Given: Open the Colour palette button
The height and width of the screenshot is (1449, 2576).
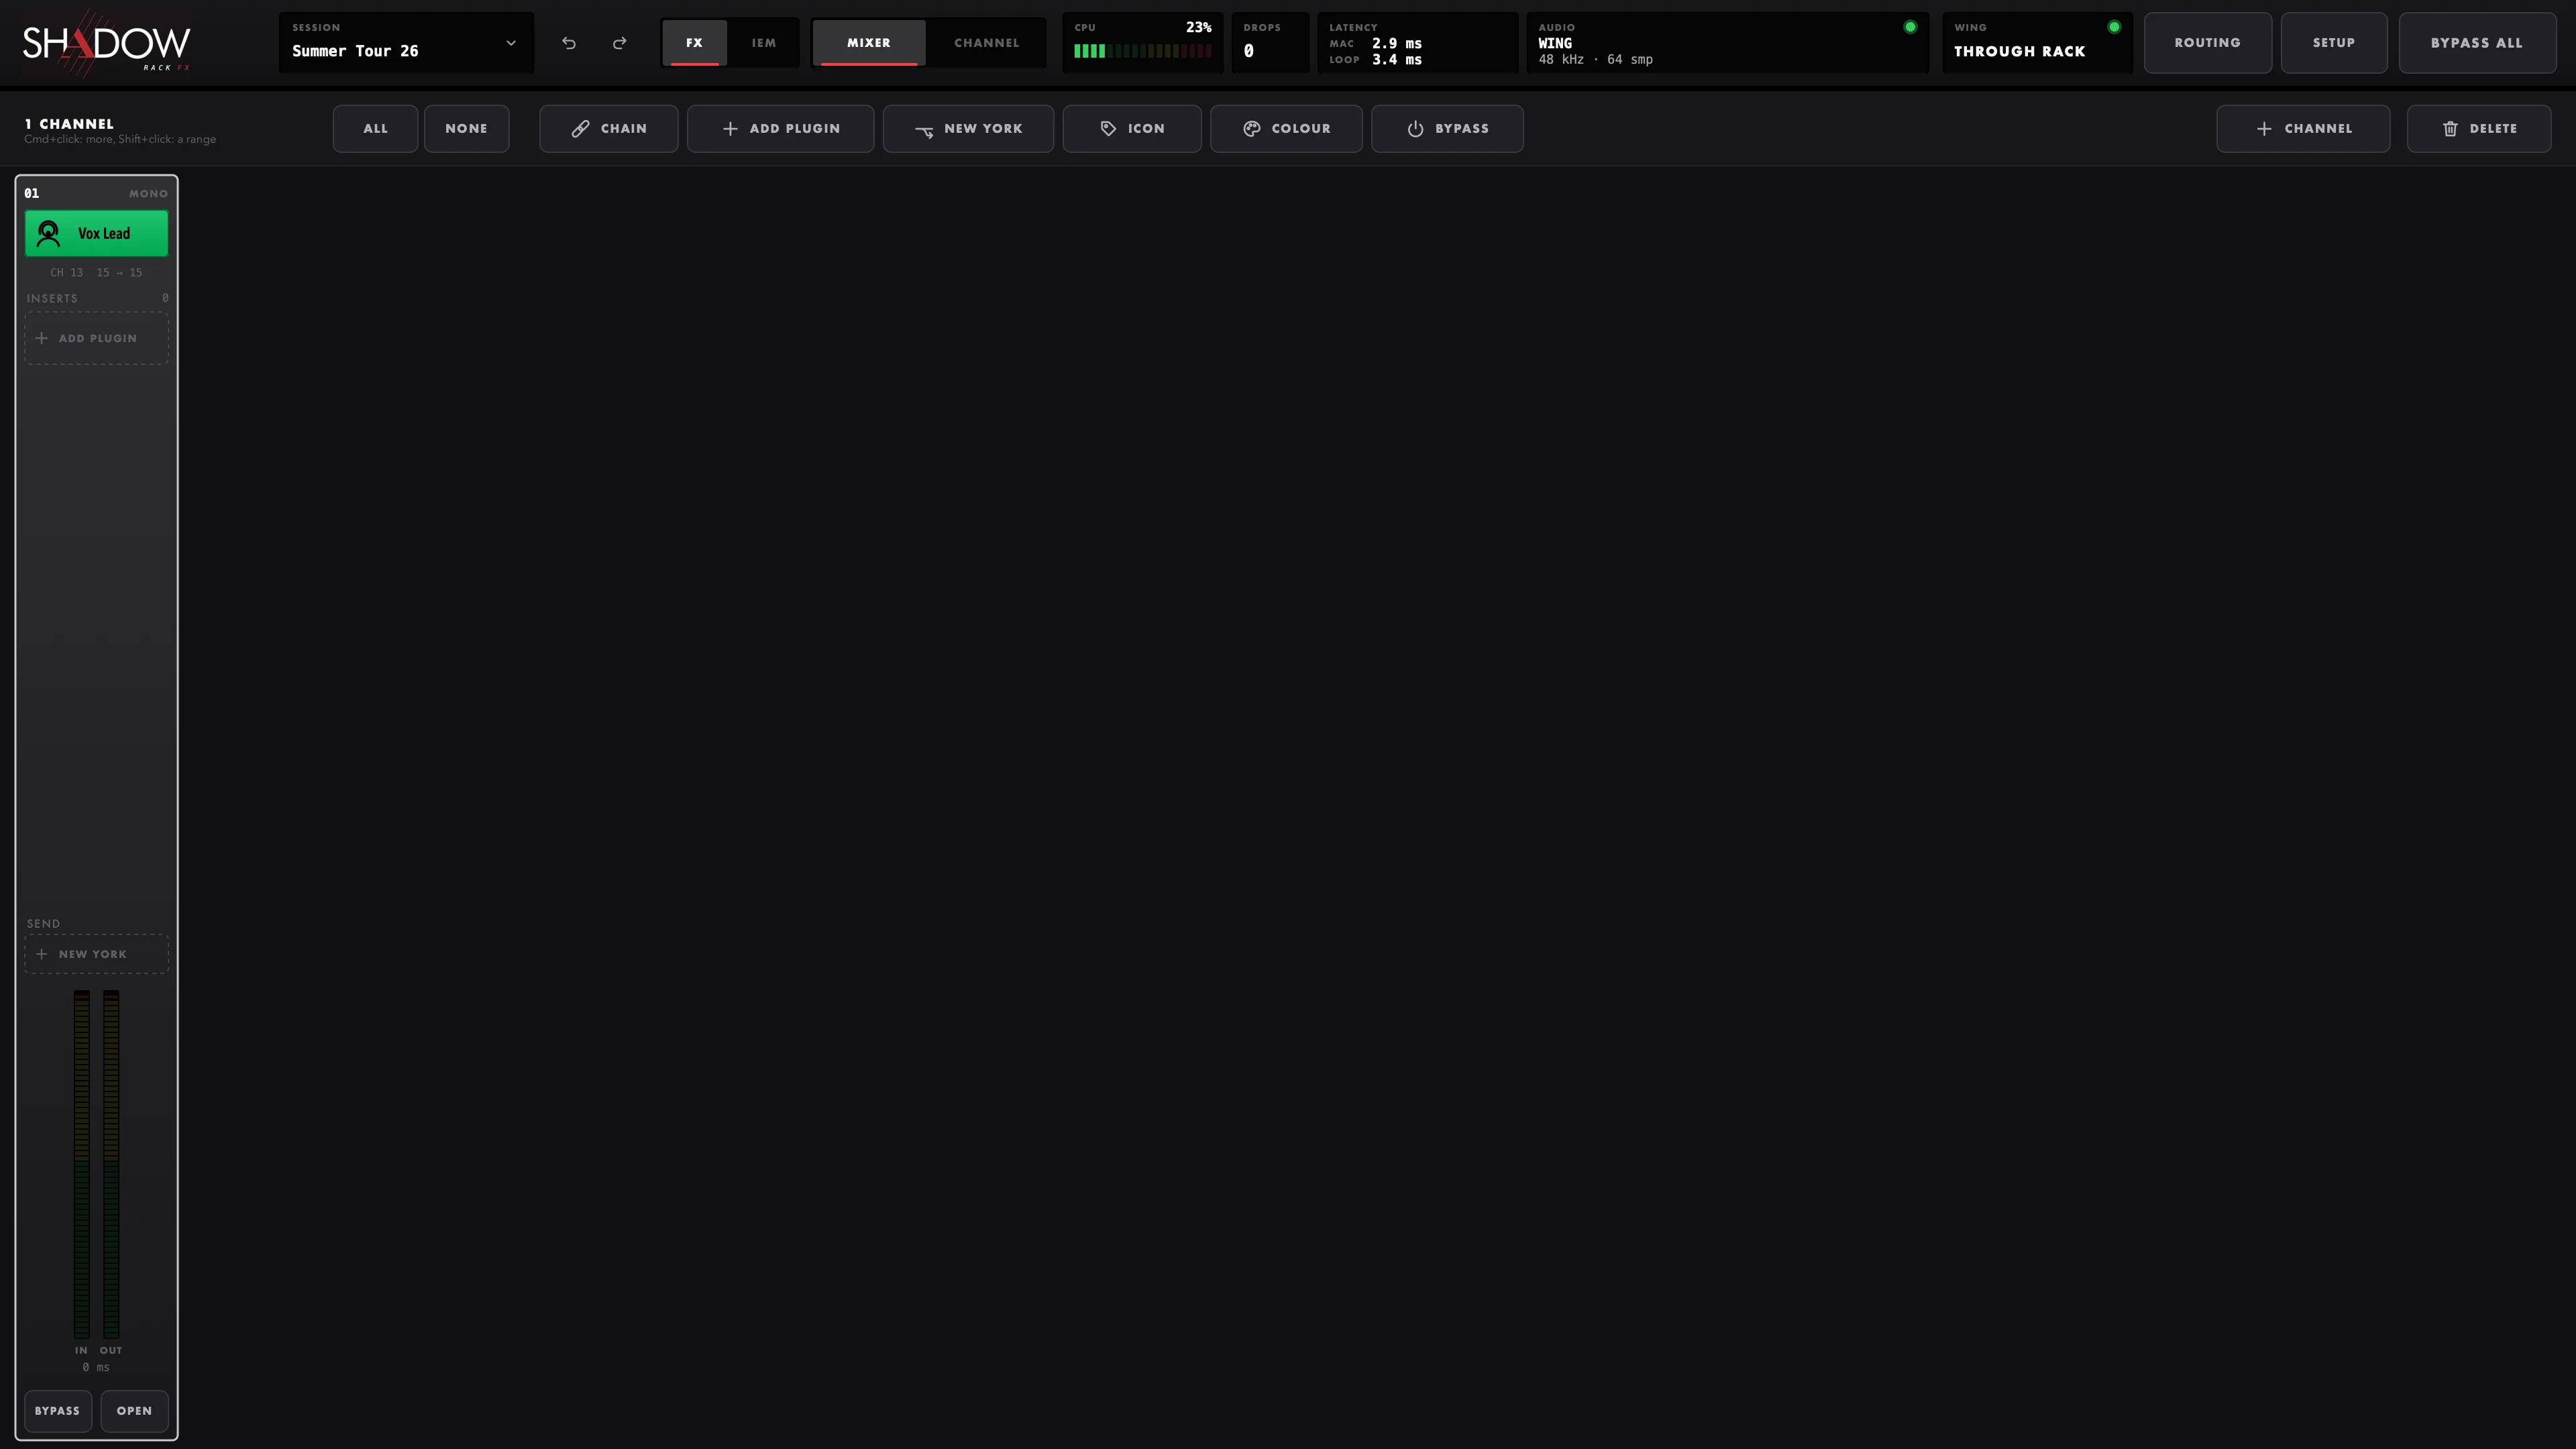Looking at the screenshot, I should [1286, 129].
